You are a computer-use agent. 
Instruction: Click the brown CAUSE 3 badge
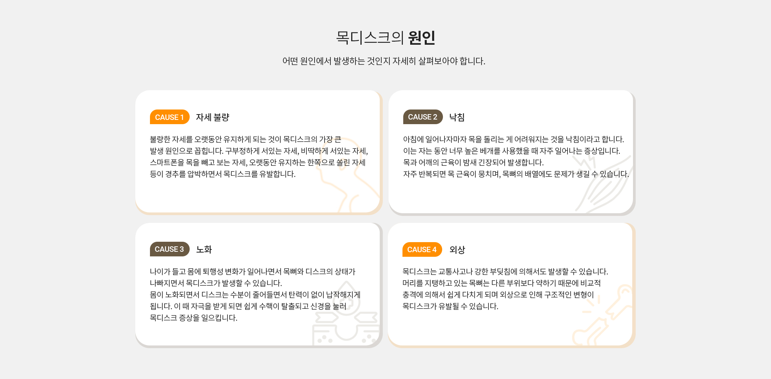click(170, 249)
